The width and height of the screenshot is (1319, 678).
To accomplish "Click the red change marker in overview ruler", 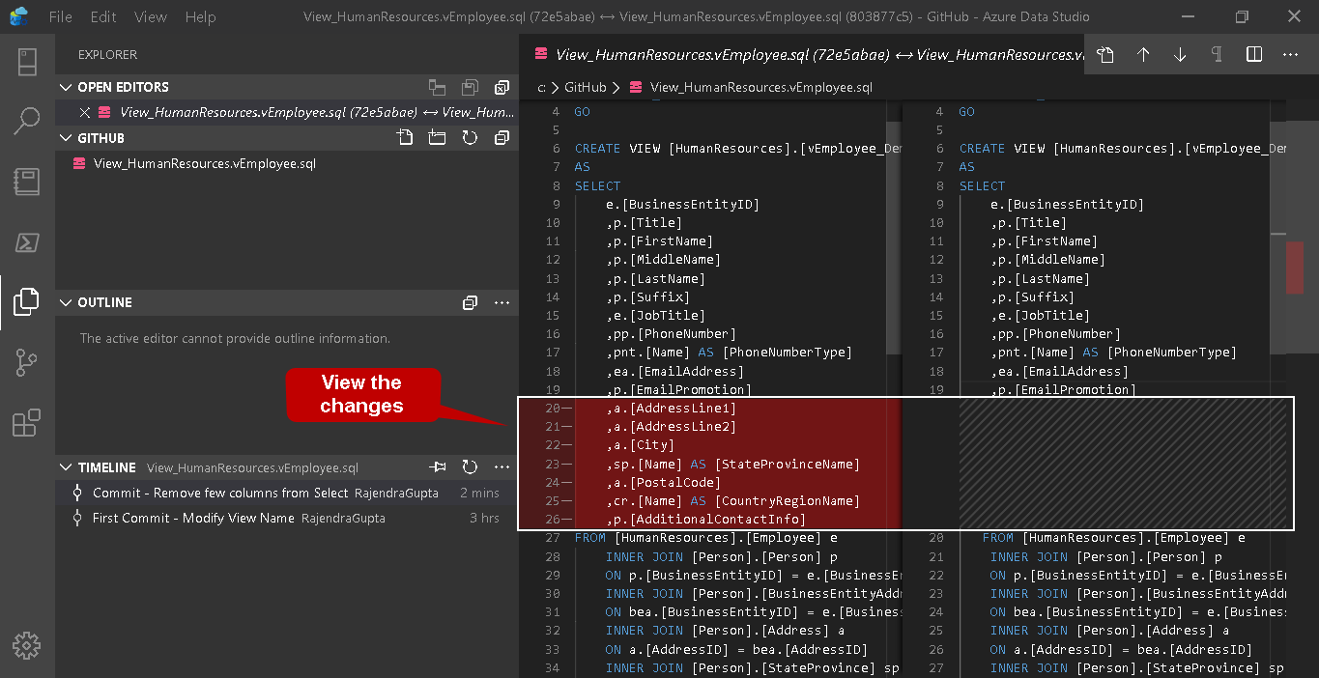I will click(1294, 267).
